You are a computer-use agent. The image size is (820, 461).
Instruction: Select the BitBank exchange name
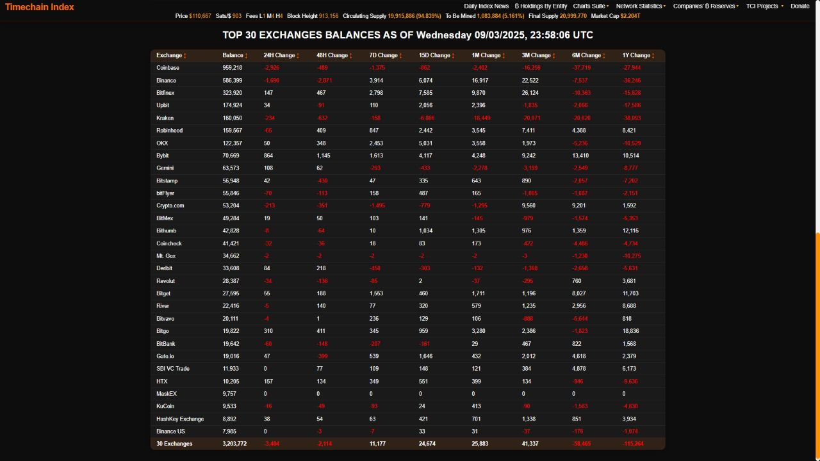pos(166,344)
